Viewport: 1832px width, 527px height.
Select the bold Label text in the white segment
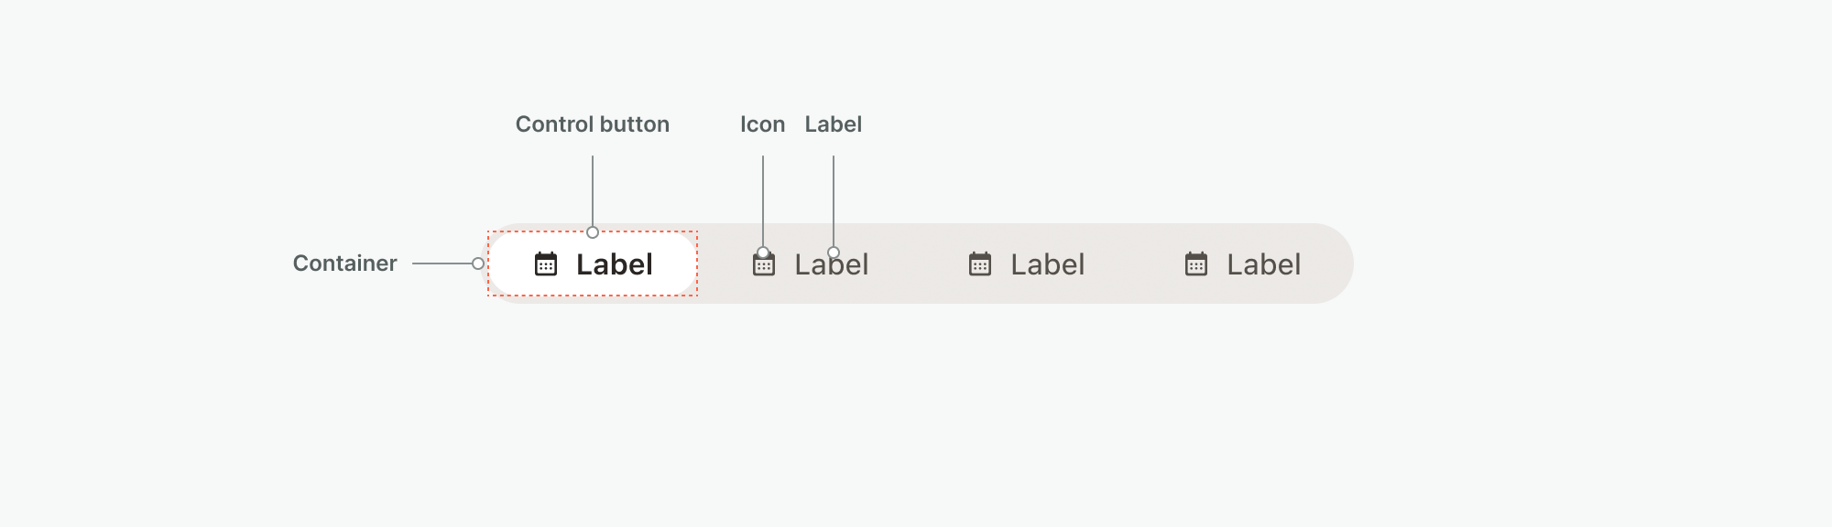pyautogui.click(x=615, y=264)
